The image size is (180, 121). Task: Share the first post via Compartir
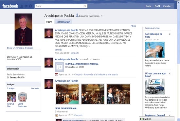pos(75,53)
